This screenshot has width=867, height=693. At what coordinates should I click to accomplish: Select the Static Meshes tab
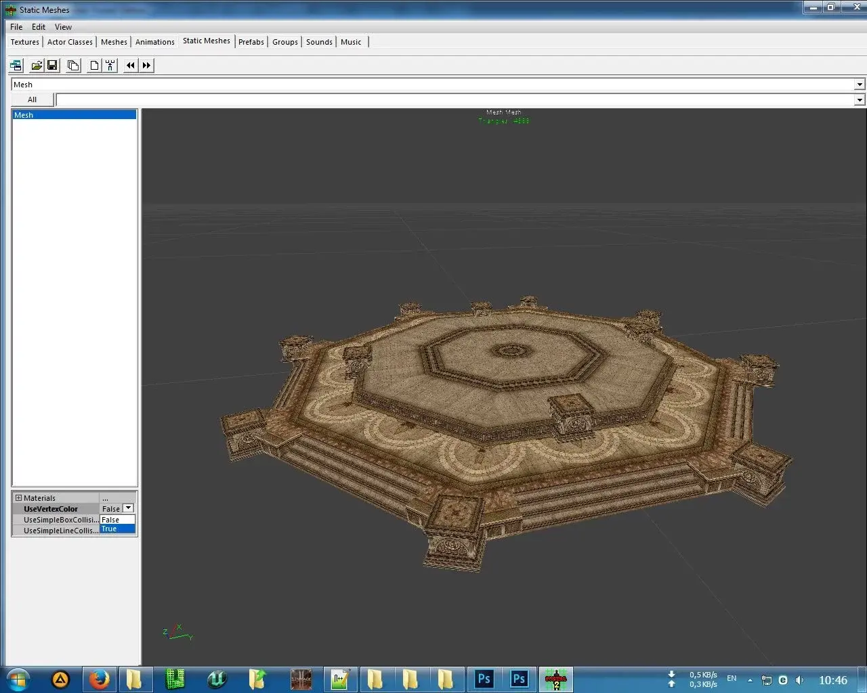click(x=207, y=41)
